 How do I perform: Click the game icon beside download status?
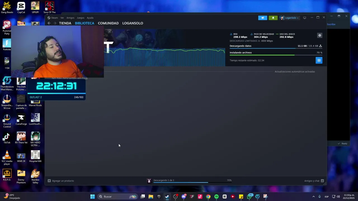[149, 181]
